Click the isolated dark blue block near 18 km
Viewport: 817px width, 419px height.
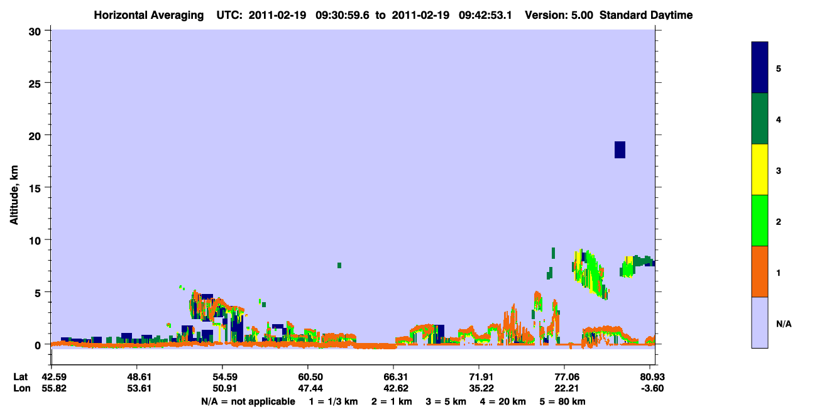[620, 150]
